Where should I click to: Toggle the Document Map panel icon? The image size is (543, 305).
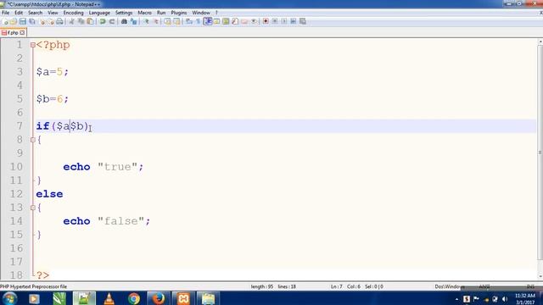226,21
